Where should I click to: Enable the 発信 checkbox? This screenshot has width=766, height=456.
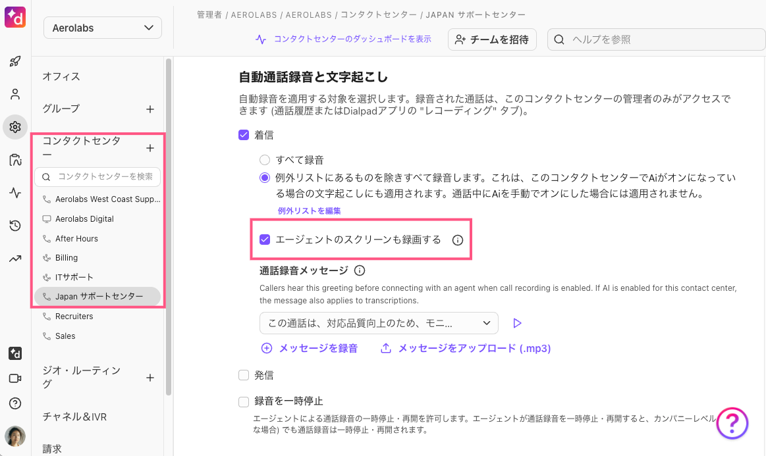244,375
